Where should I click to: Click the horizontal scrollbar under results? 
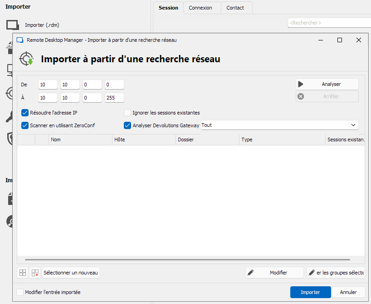coord(181,259)
